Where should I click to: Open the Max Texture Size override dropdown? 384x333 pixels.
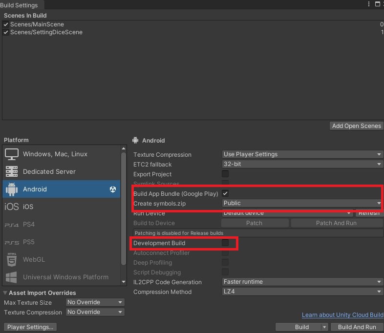95,302
